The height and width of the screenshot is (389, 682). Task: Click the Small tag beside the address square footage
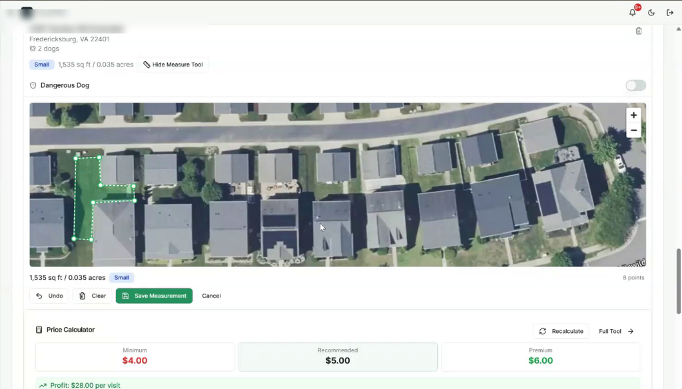[x=42, y=65]
